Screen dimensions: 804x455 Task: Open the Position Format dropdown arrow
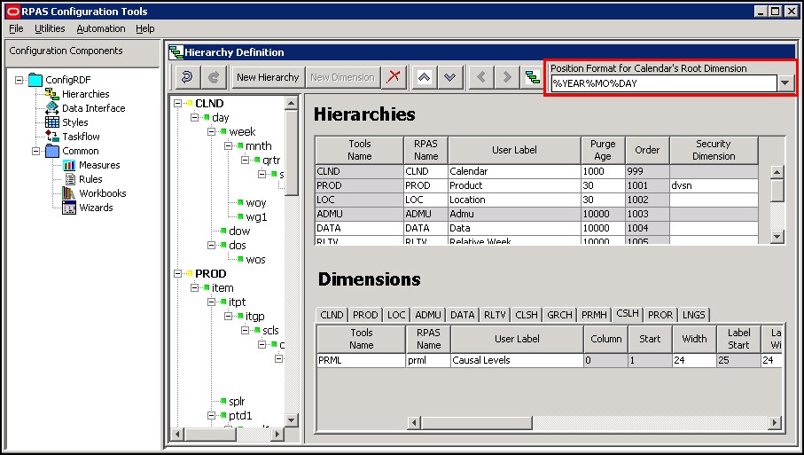click(785, 82)
